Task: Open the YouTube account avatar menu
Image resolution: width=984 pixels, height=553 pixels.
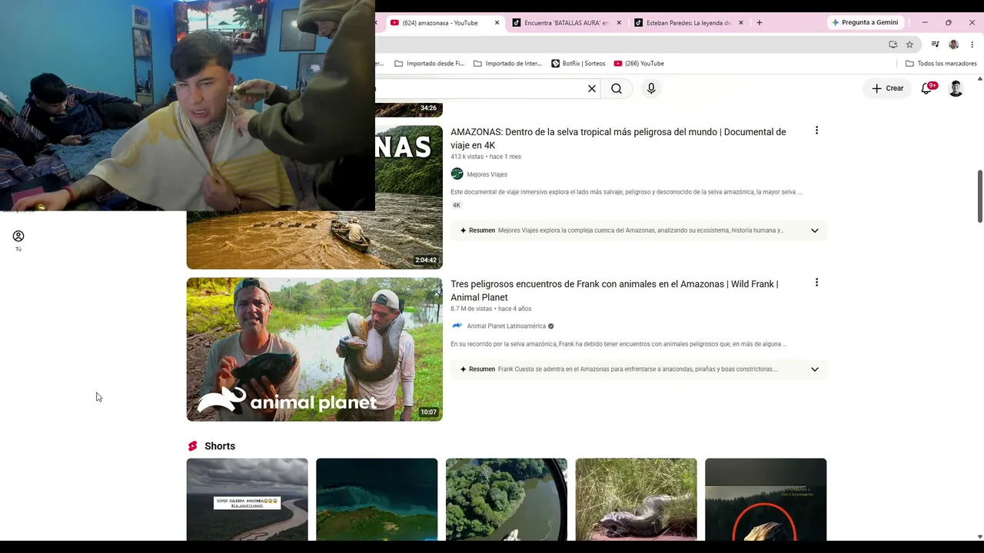Action: tap(956, 88)
